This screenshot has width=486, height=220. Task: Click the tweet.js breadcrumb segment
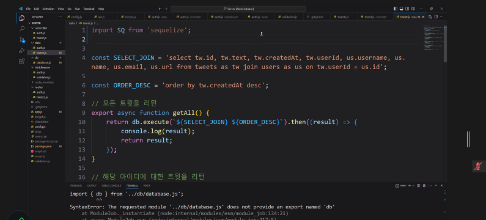click(86, 23)
